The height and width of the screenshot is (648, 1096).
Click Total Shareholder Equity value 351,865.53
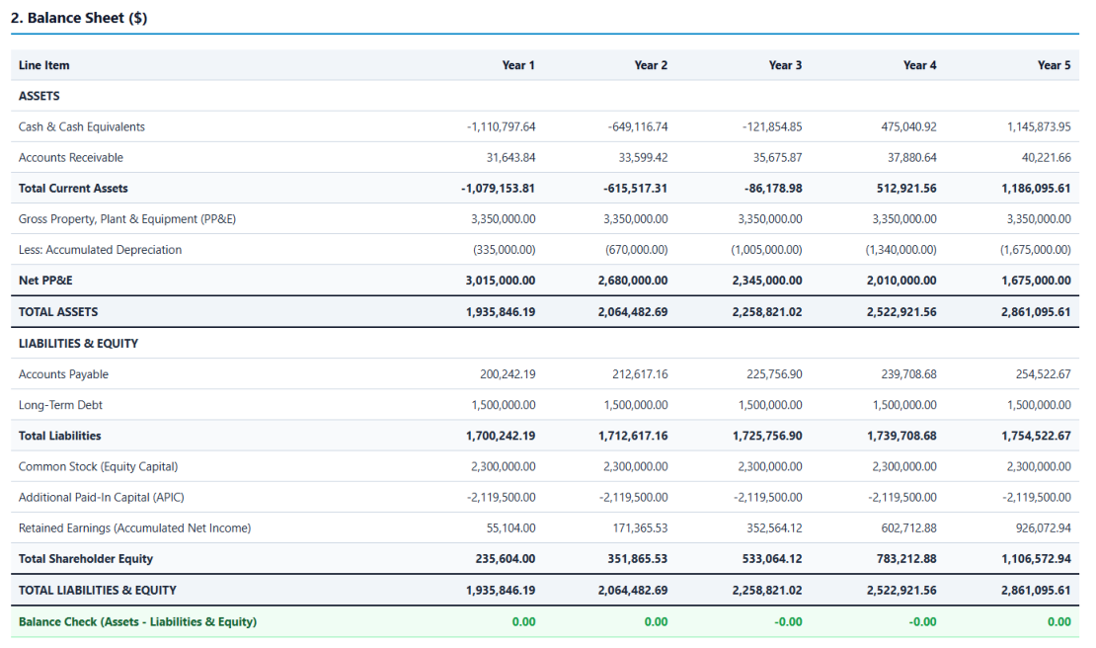coord(638,558)
